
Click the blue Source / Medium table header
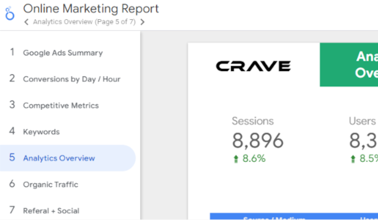(x=274, y=216)
